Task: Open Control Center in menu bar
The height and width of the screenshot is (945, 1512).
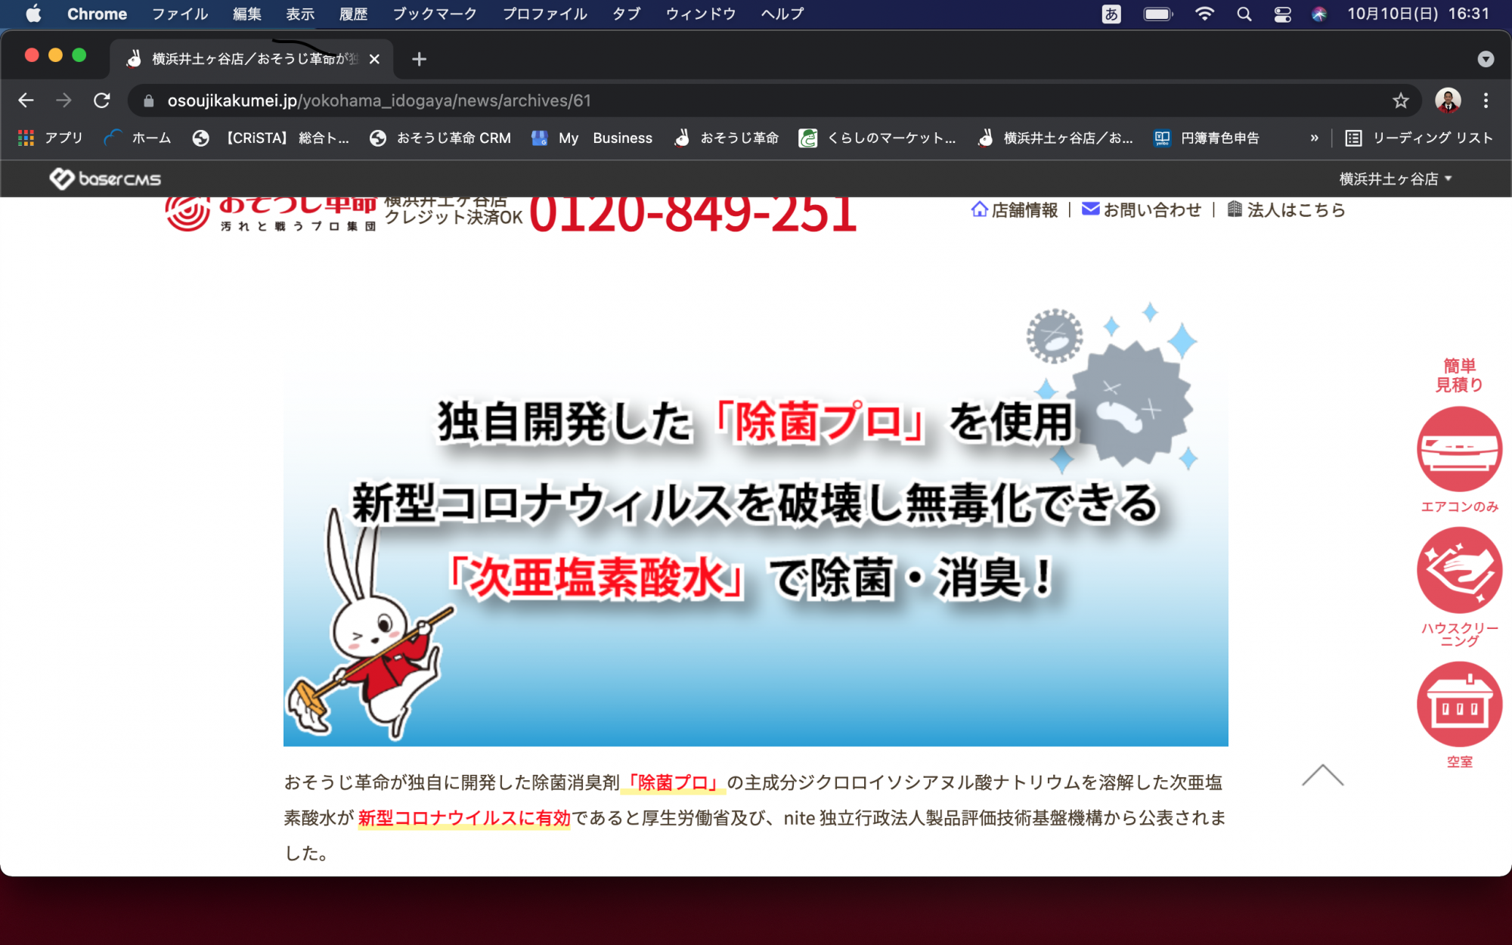Action: click(x=1282, y=14)
